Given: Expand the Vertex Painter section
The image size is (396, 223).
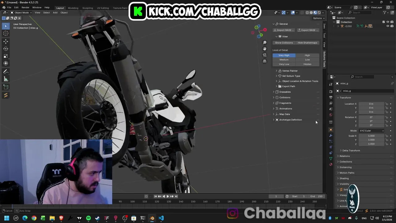Looking at the screenshot, I should pyautogui.click(x=290, y=71).
